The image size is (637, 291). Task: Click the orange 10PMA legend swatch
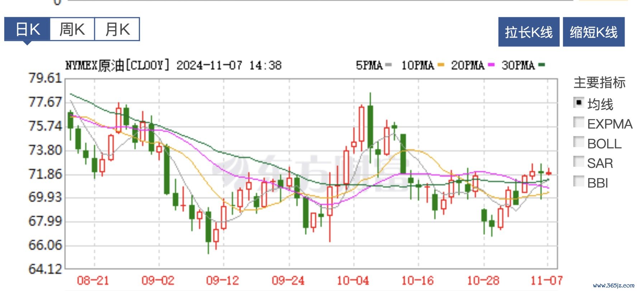tap(441, 65)
